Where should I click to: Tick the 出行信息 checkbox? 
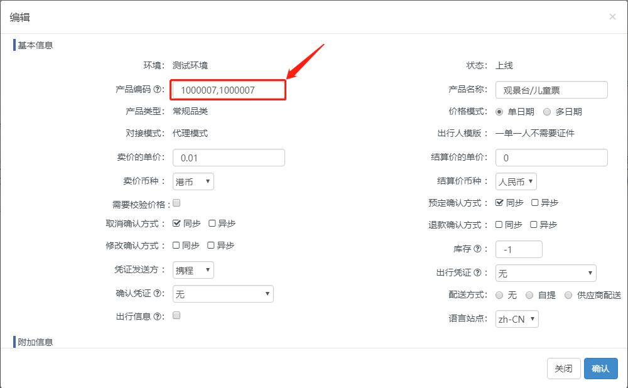[x=176, y=316]
